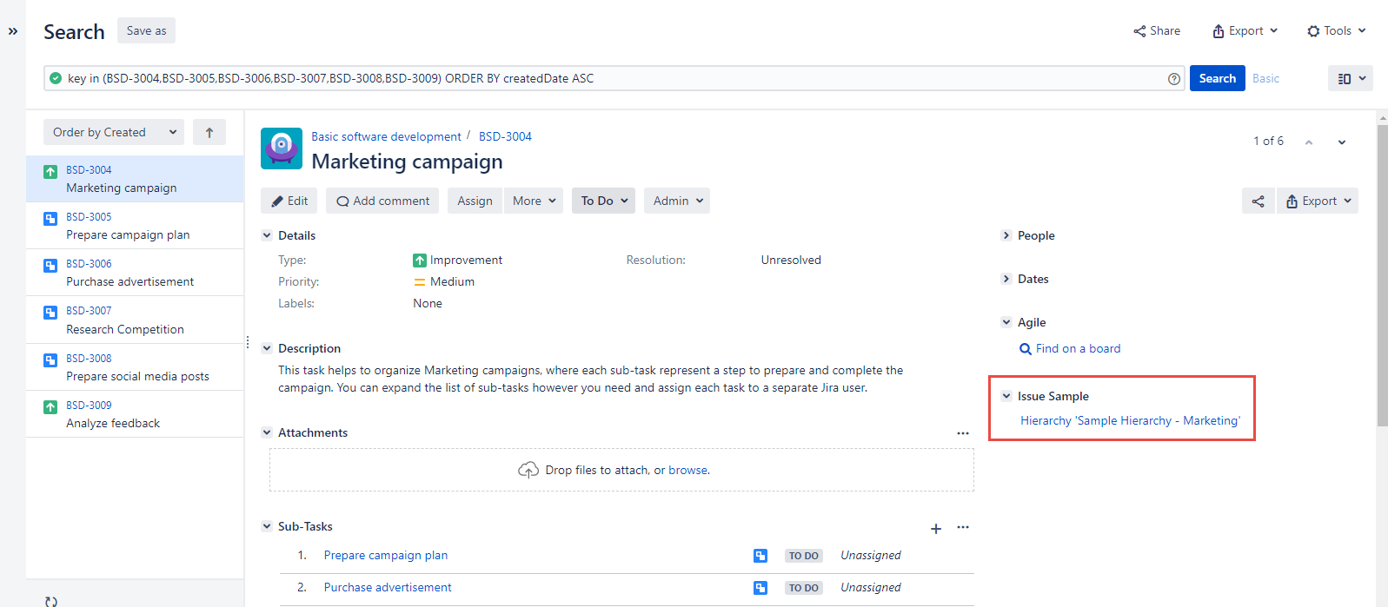Image resolution: width=1388 pixels, height=607 pixels.
Task: Open the Order by Created dropdown
Action: click(114, 133)
